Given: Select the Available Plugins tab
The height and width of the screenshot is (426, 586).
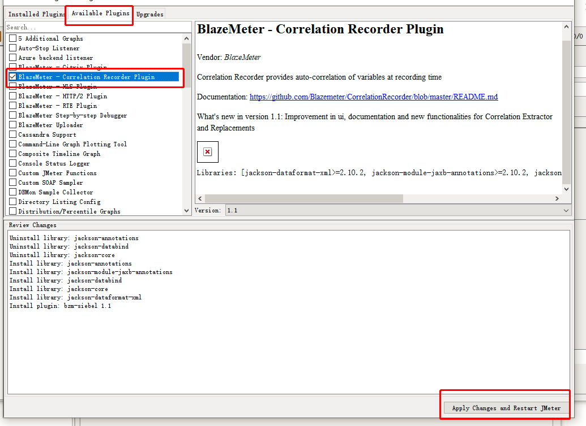Looking at the screenshot, I should tap(100, 13).
